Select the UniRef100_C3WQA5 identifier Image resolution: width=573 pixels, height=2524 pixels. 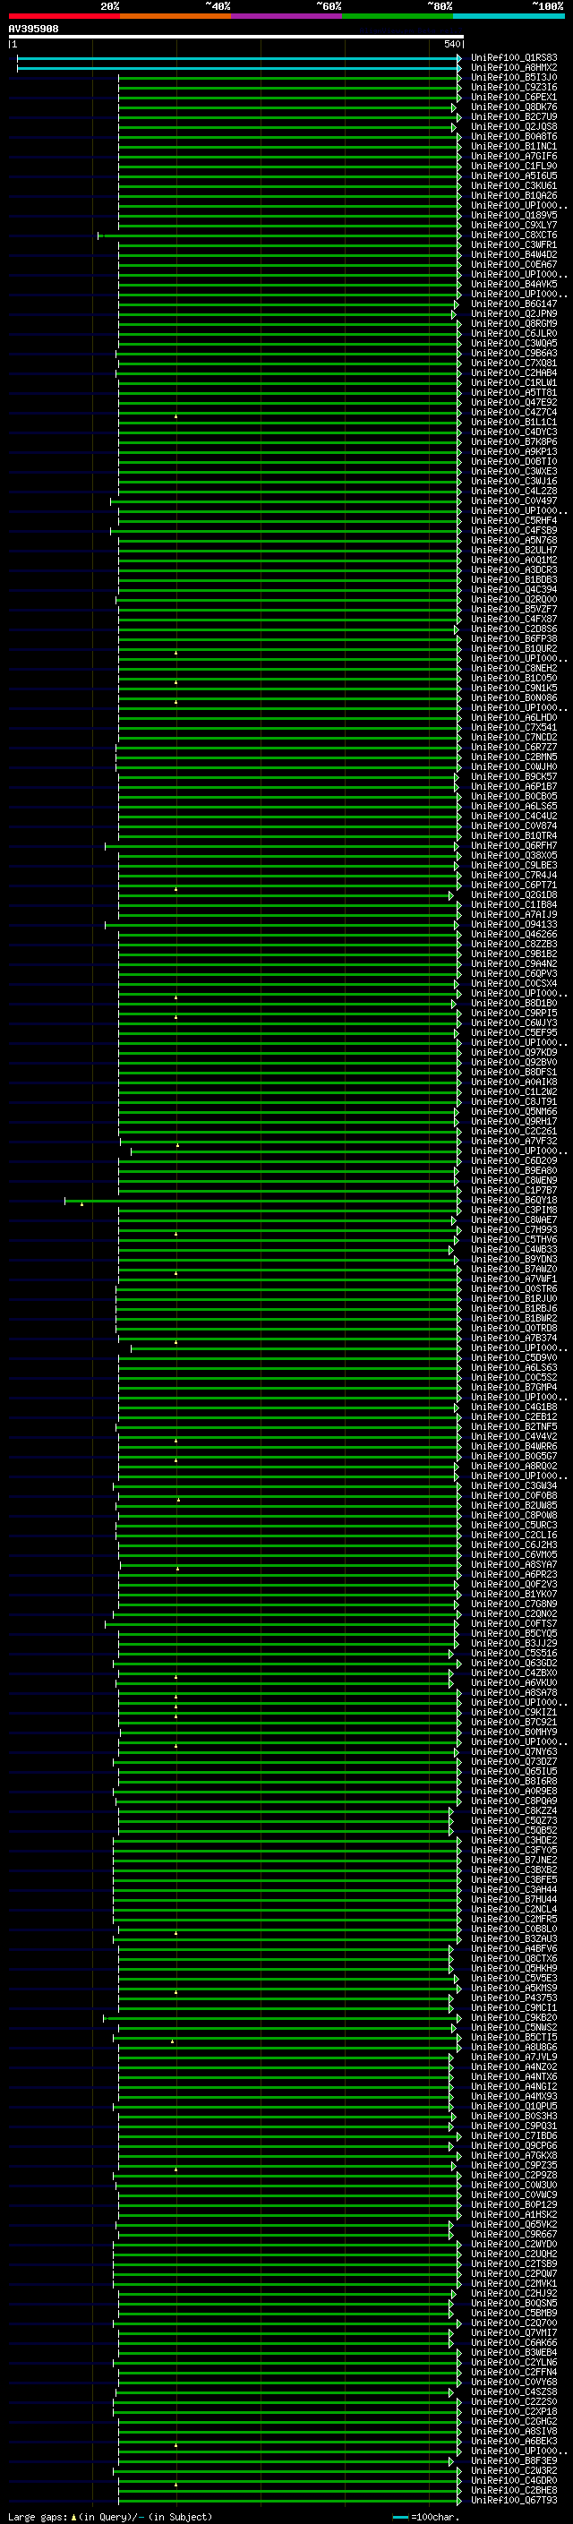pos(514,343)
